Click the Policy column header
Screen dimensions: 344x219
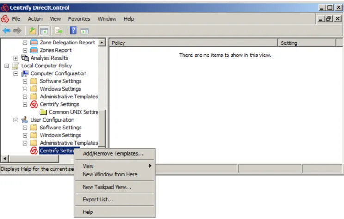(193, 43)
